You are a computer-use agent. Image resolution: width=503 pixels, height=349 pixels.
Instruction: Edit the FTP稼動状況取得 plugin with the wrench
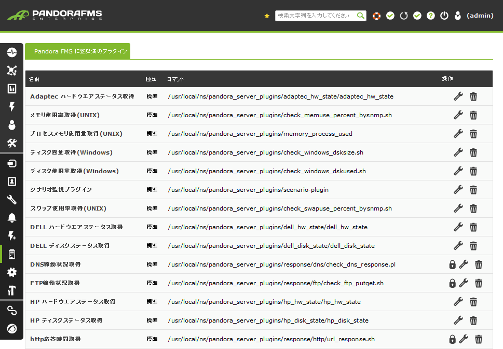[464, 283]
